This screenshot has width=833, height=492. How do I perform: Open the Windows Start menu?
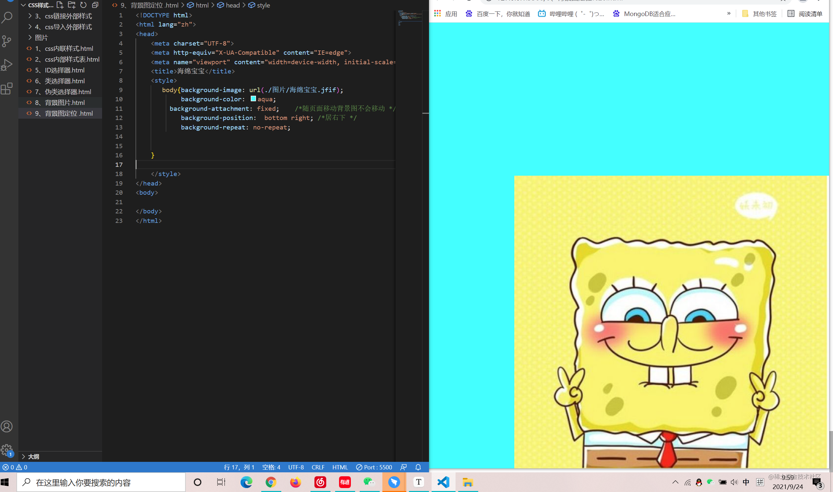5,482
